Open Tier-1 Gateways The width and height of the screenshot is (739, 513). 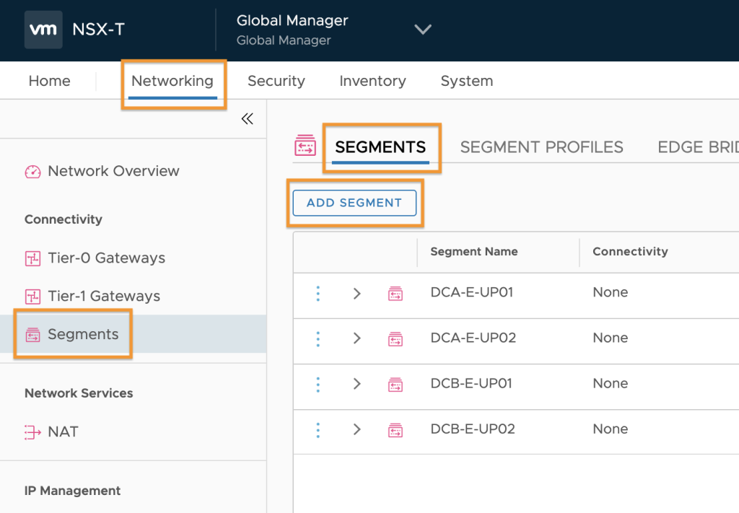[x=104, y=297]
